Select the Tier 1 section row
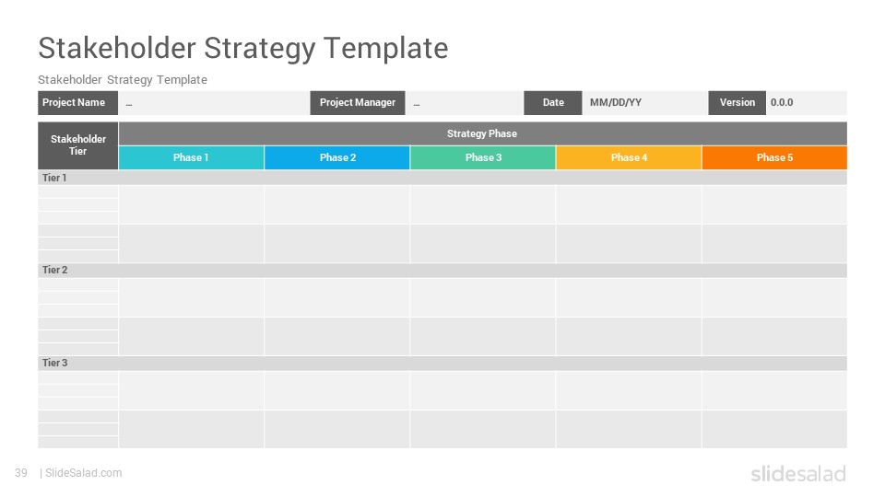Image resolution: width=885 pixels, height=497 pixels. point(442,178)
